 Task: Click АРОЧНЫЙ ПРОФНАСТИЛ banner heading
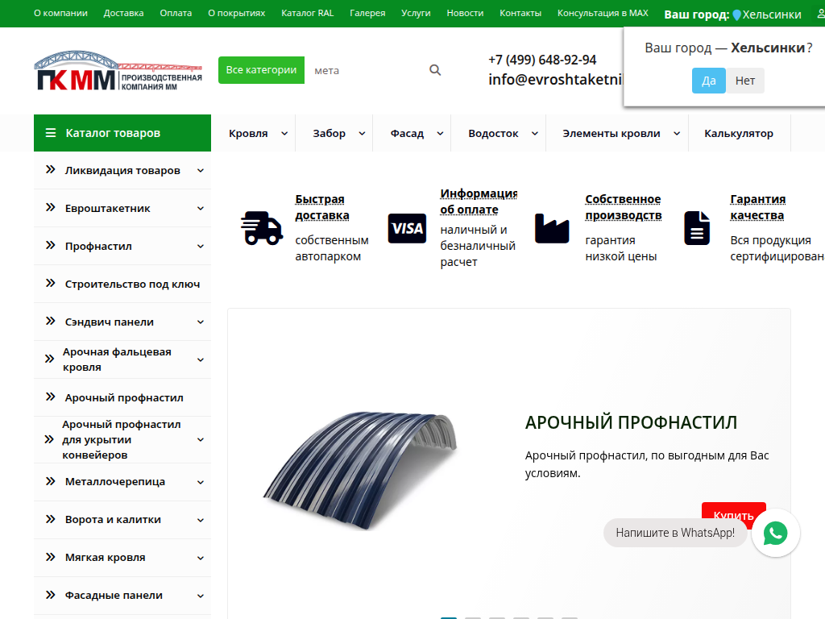tap(631, 422)
